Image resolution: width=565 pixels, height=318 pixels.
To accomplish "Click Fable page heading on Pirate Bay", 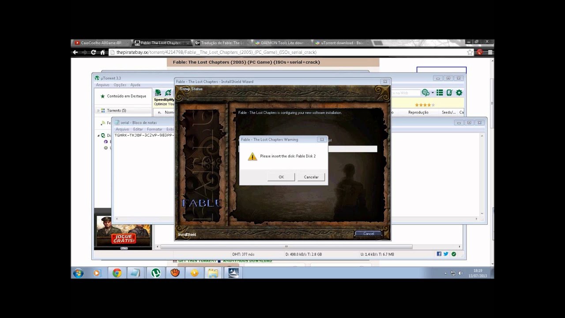I will coord(246,62).
